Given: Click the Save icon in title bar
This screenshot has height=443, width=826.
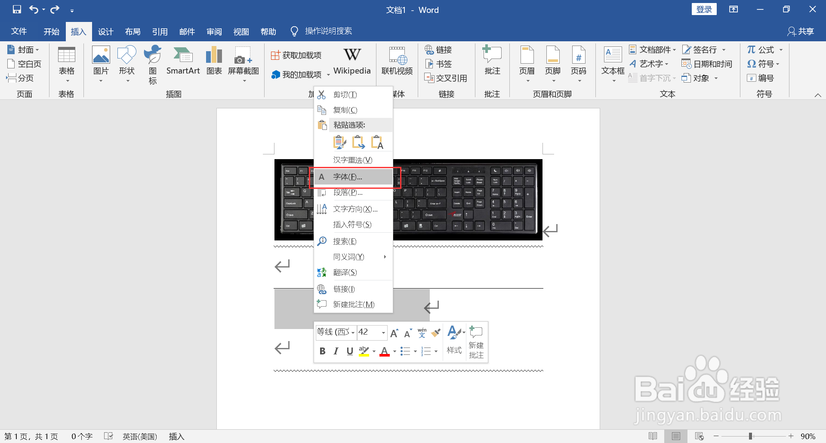Looking at the screenshot, I should click(x=17, y=9).
